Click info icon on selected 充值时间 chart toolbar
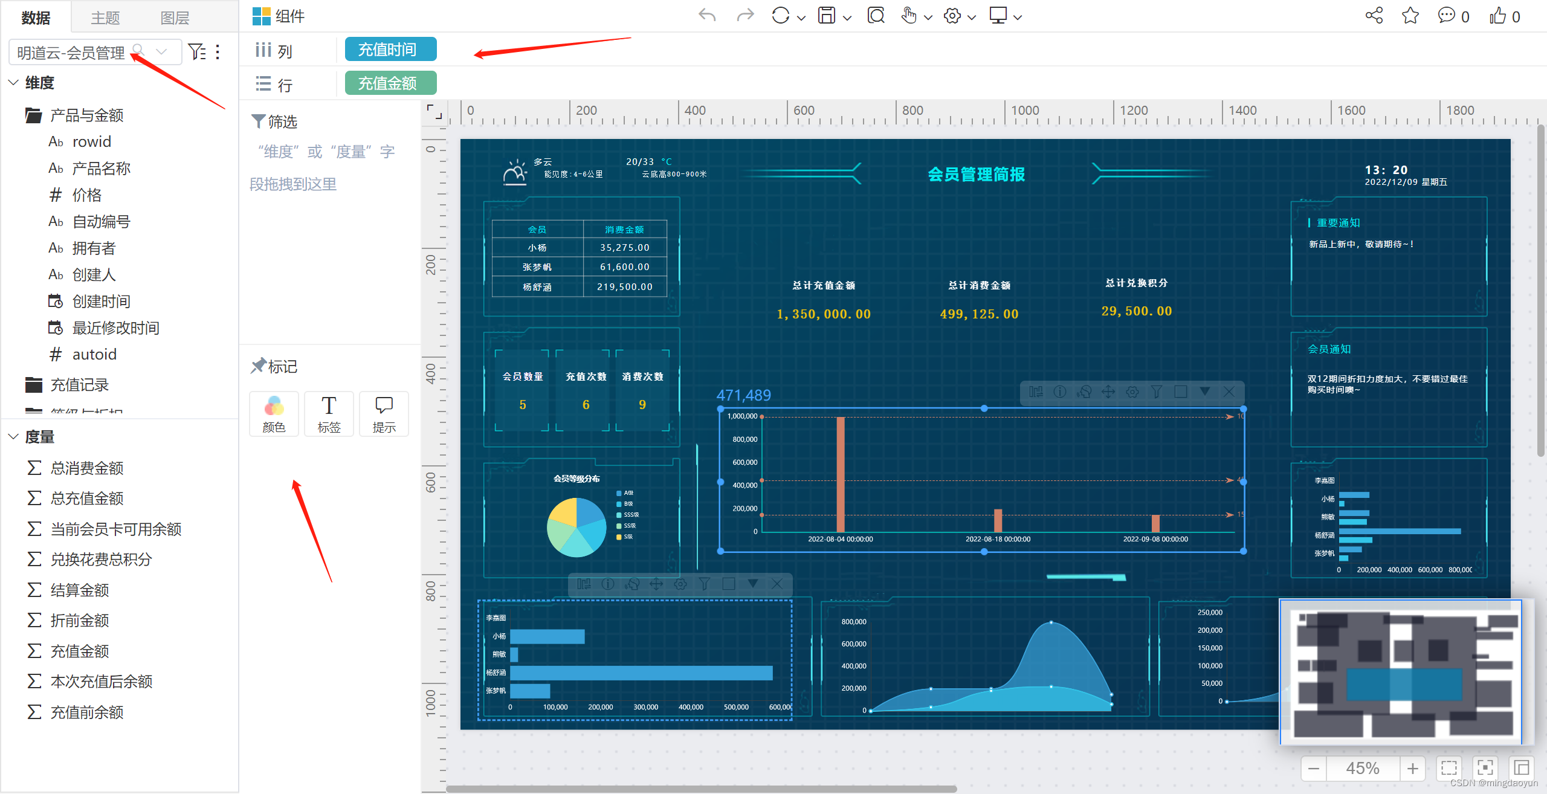1547x794 pixels. [x=1060, y=392]
